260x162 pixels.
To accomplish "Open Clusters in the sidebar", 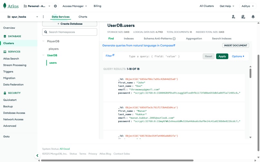I will coord(8,43).
